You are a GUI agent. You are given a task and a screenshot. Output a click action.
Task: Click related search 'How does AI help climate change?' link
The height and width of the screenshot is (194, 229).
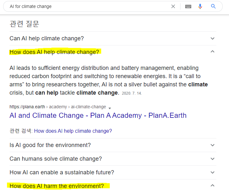(73, 131)
